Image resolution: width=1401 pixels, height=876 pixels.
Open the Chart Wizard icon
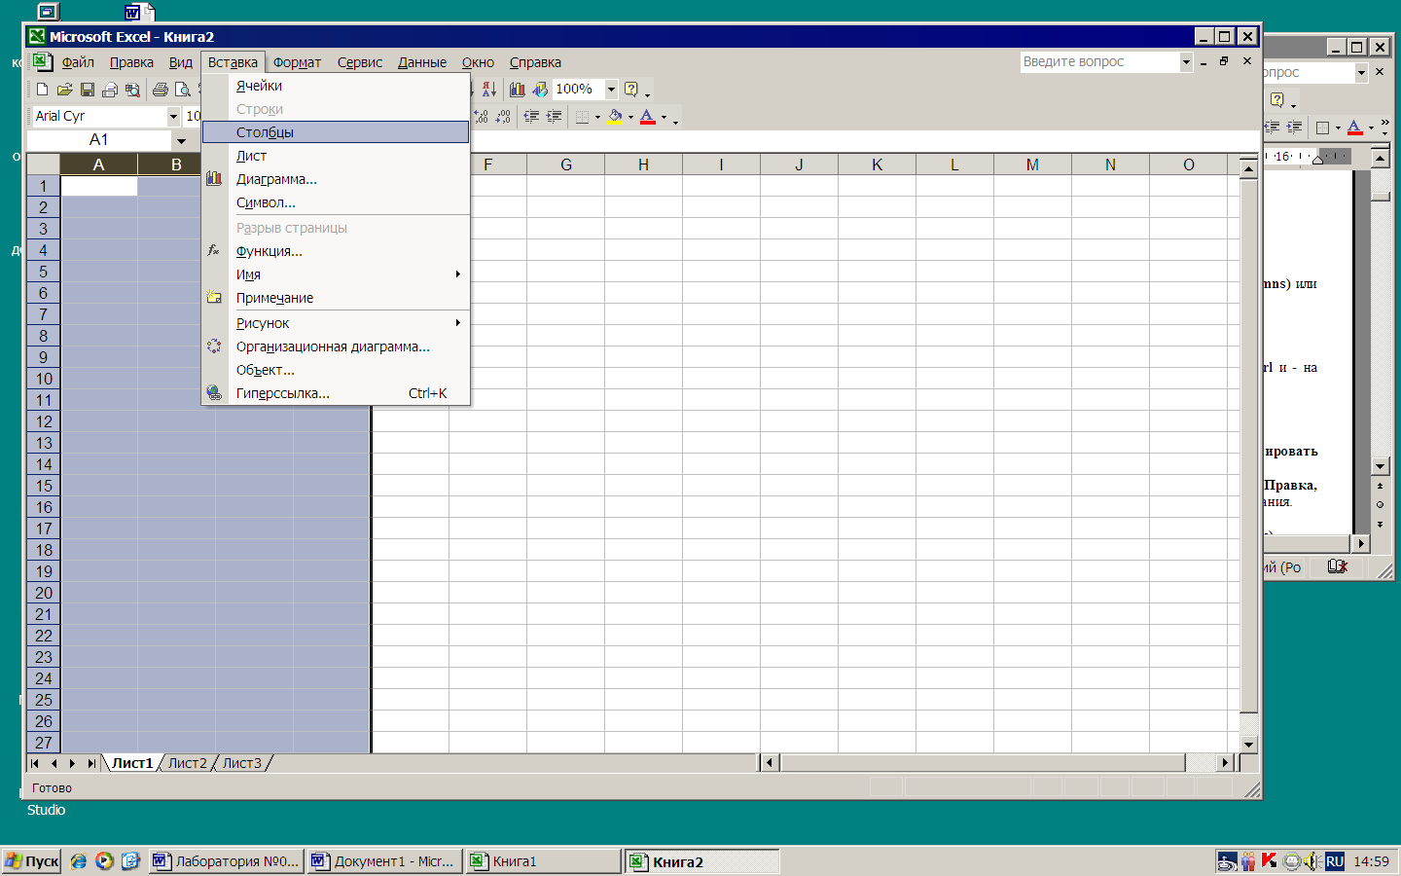coord(518,90)
